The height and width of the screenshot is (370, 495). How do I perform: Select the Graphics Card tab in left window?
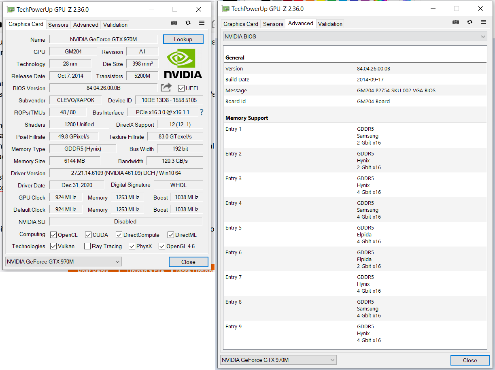coord(26,24)
